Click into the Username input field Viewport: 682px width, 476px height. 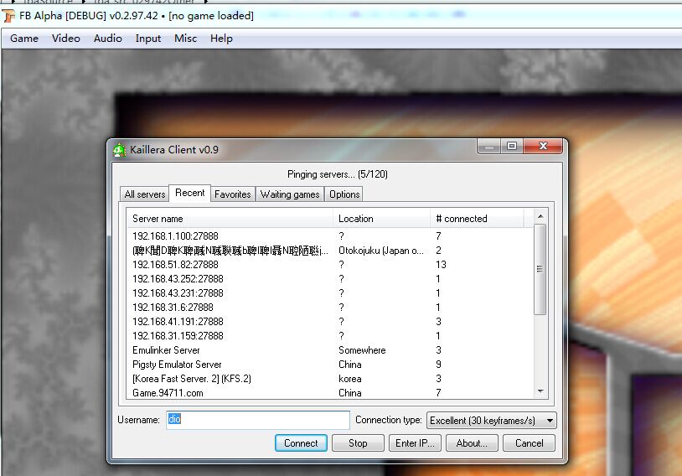[258, 420]
